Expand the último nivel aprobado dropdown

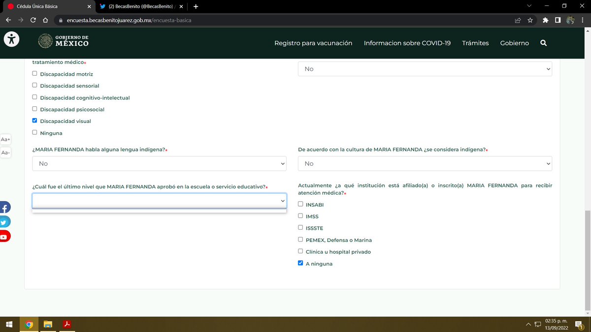(x=159, y=201)
